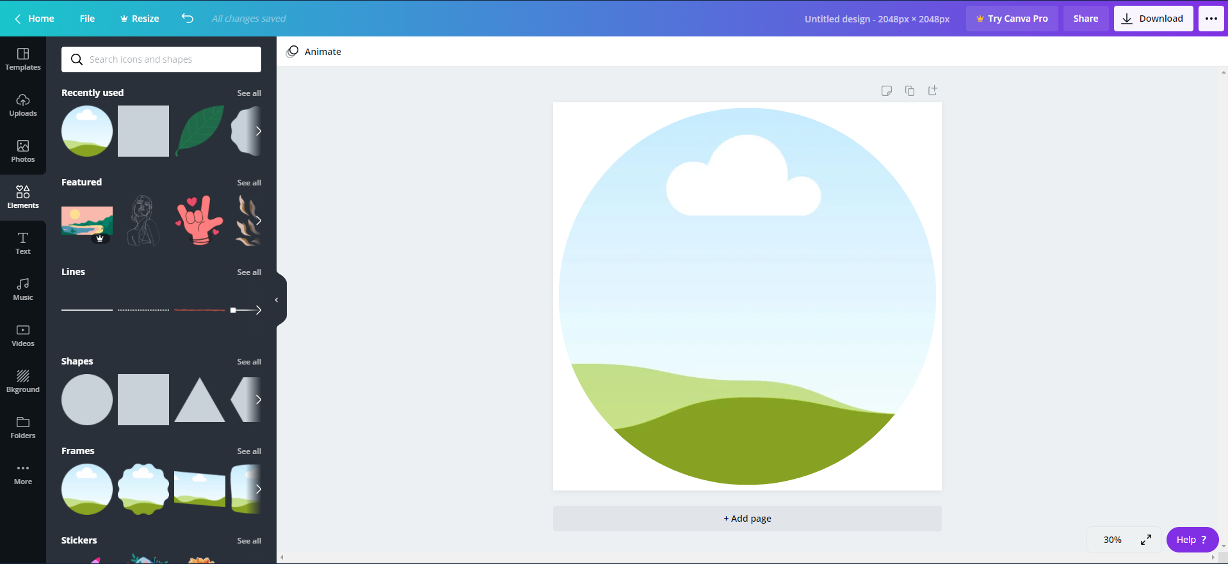Viewport: 1228px width, 564px height.
Task: Select the red line in Lines
Action: (200, 310)
